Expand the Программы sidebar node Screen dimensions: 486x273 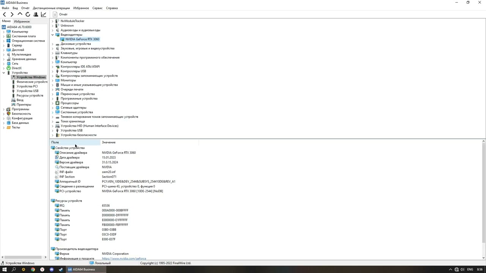pos(3,109)
